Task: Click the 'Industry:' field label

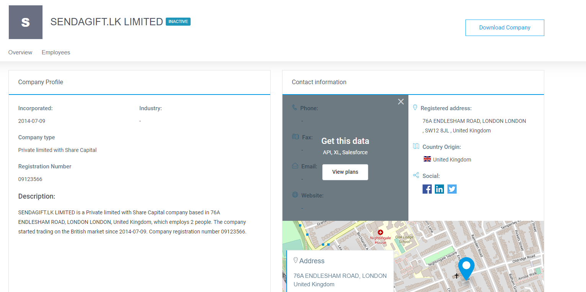Action: (150, 108)
